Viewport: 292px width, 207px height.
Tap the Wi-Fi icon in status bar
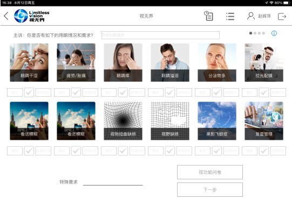(x=271, y=3)
